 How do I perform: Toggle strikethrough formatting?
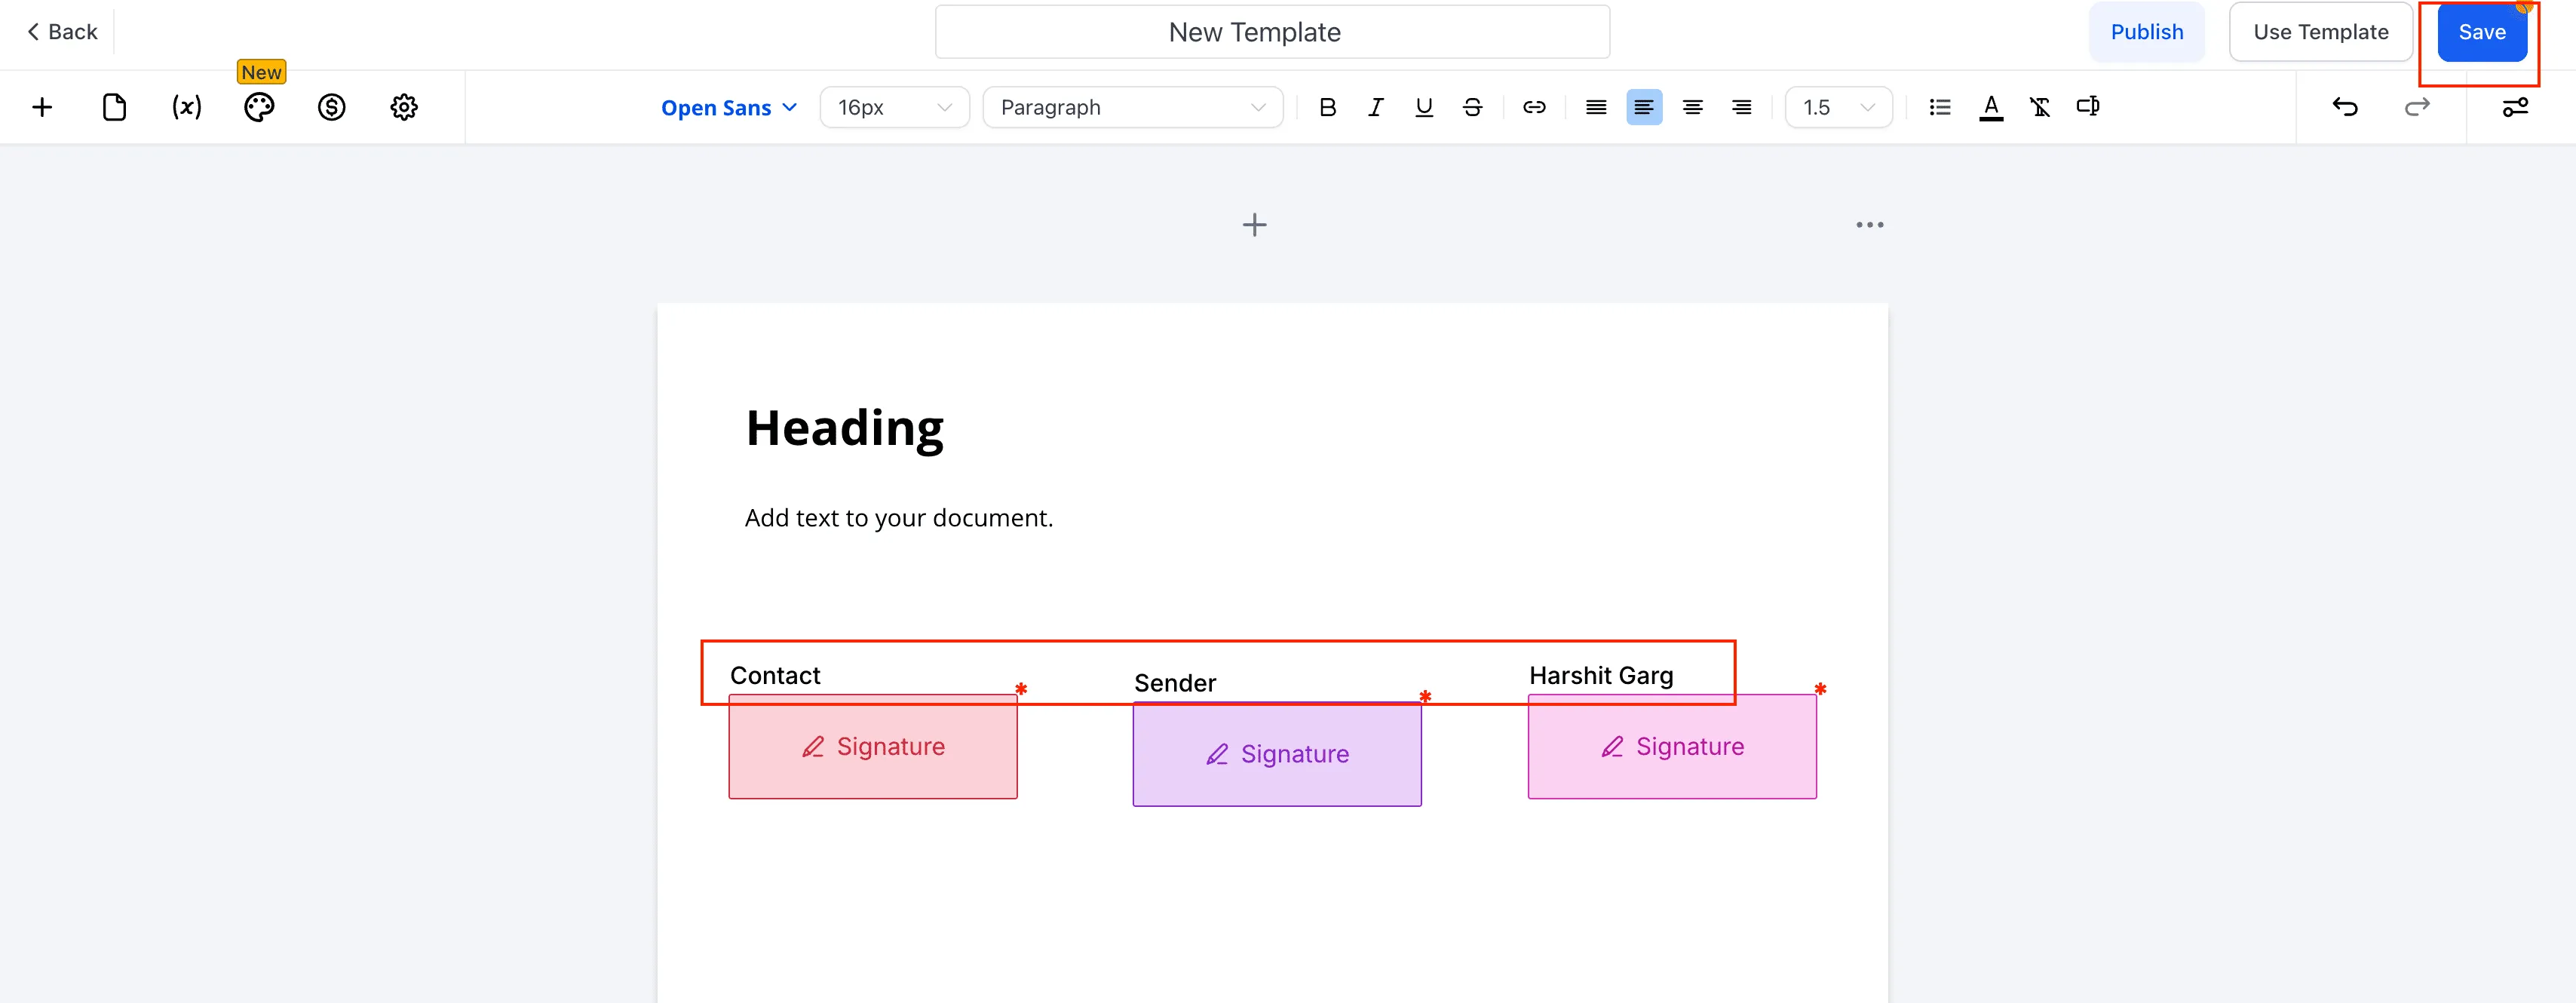1472,107
